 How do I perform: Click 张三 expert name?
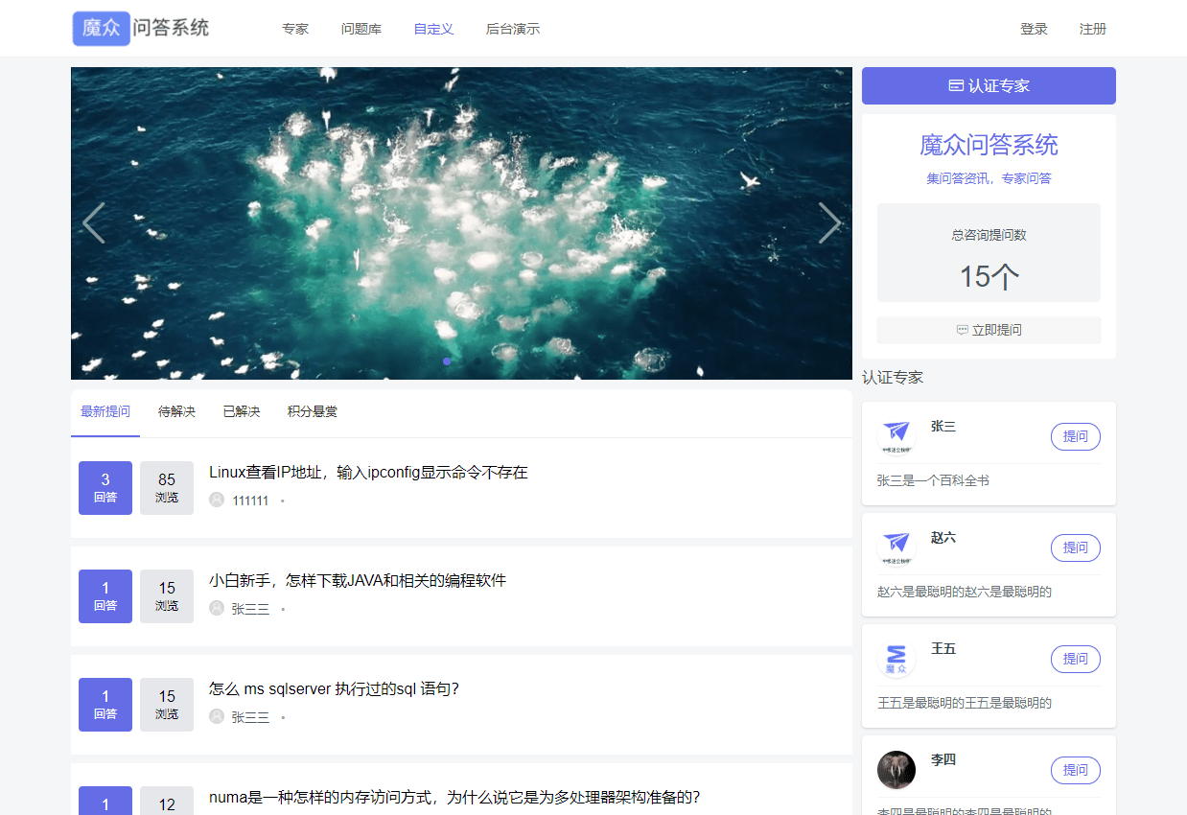click(x=943, y=427)
